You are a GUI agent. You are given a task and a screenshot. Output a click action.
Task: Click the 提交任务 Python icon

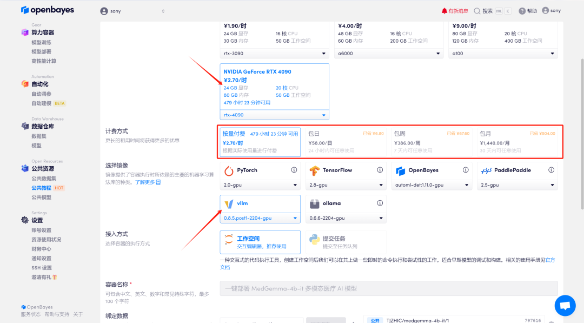click(x=314, y=240)
